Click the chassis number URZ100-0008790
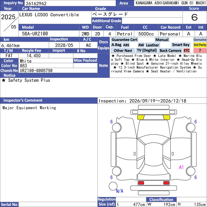Screen dimensions: 207x207 (36, 71)
